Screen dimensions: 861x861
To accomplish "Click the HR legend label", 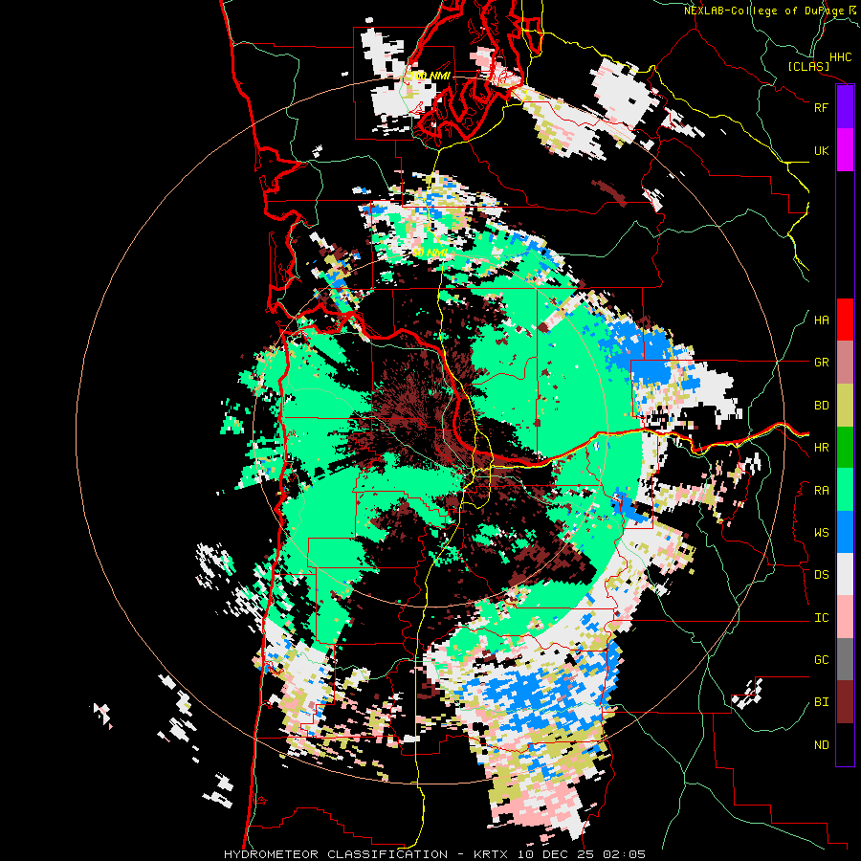I will pos(821,448).
